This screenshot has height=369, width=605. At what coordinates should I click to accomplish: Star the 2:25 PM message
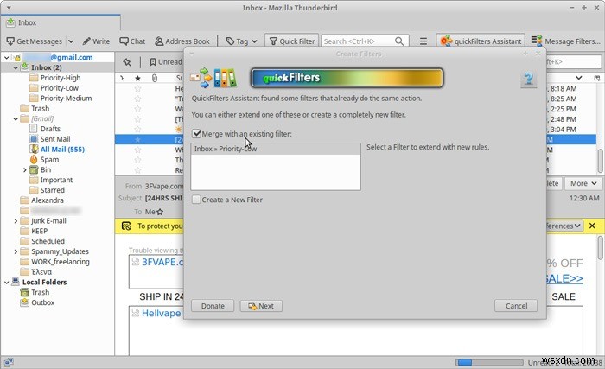tap(137, 109)
